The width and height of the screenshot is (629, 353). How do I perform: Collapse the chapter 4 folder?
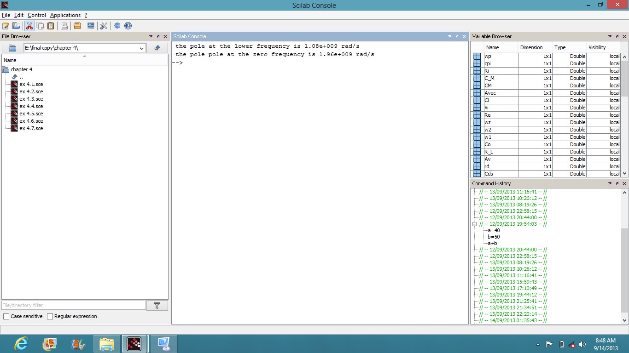pos(6,70)
